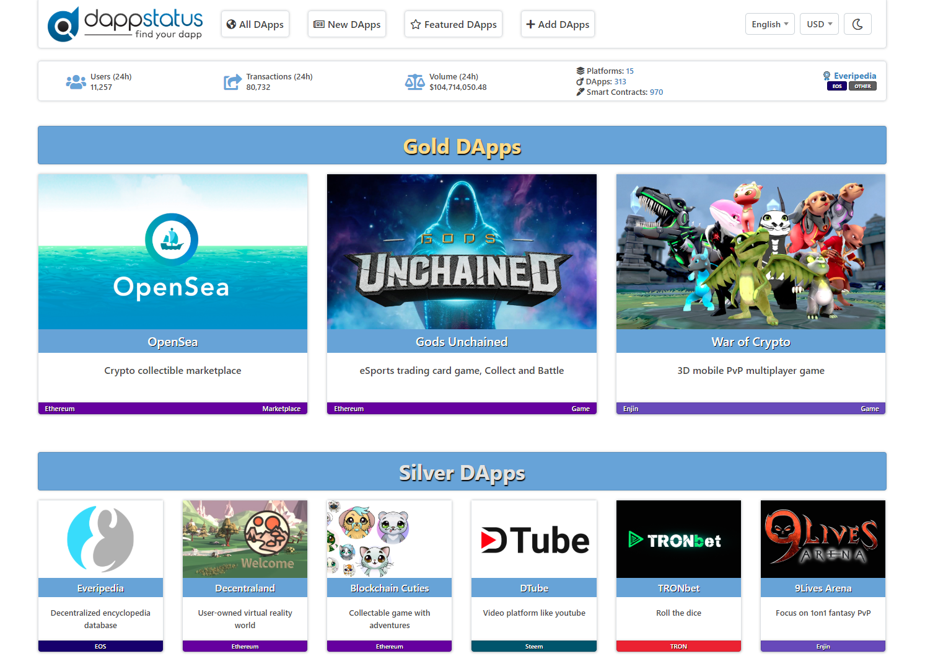Click the globe icon on All DApps
Image resolution: width=925 pixels, height=661 pixels.
click(x=230, y=24)
